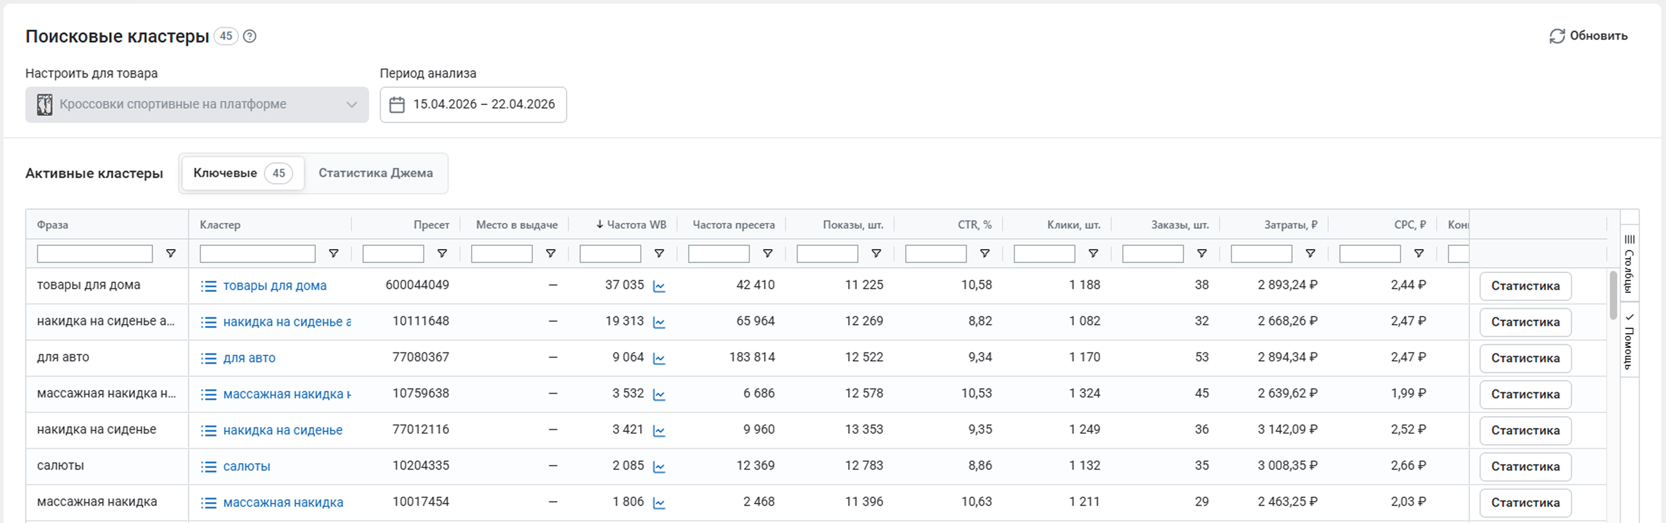
Task: Switch to the Статистика Джема tab
Action: pyautogui.click(x=375, y=173)
